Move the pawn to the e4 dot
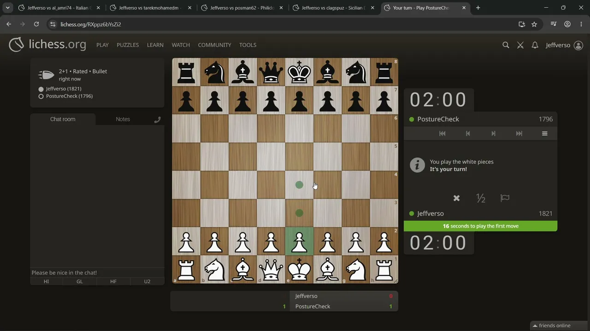Screen dimensions: 590x331 coord(299,185)
